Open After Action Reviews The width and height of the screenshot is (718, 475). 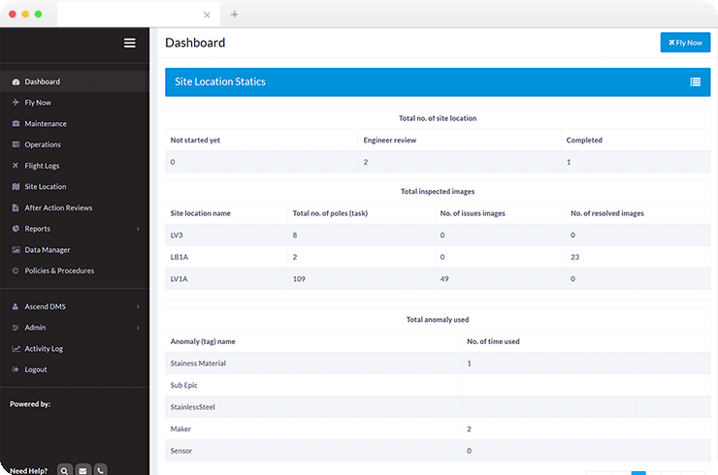[x=75, y=207]
